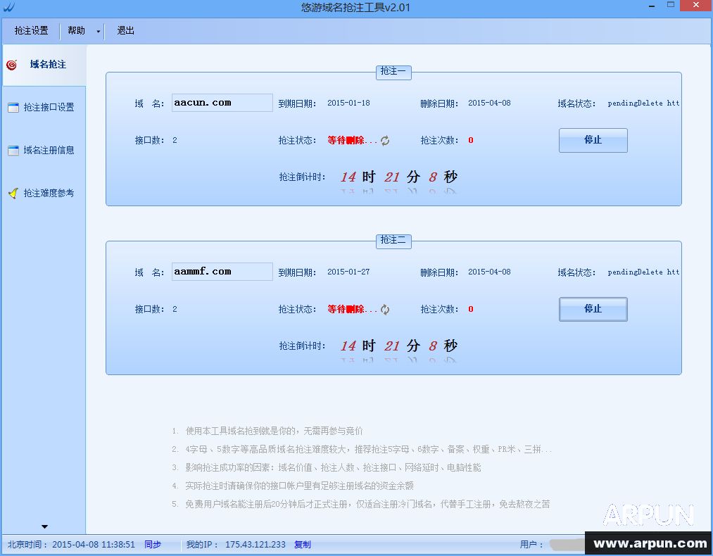
Task: Expand the sidebar arrow at bottom left
Action: (44, 526)
